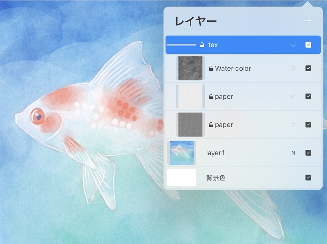Click the レイヤー panel title

[x=195, y=21]
